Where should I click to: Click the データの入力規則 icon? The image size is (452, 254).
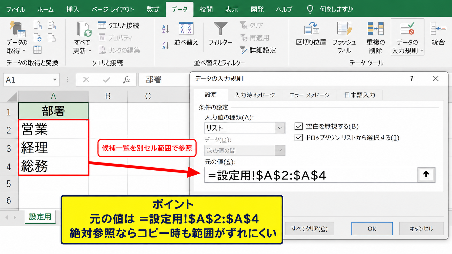click(407, 28)
